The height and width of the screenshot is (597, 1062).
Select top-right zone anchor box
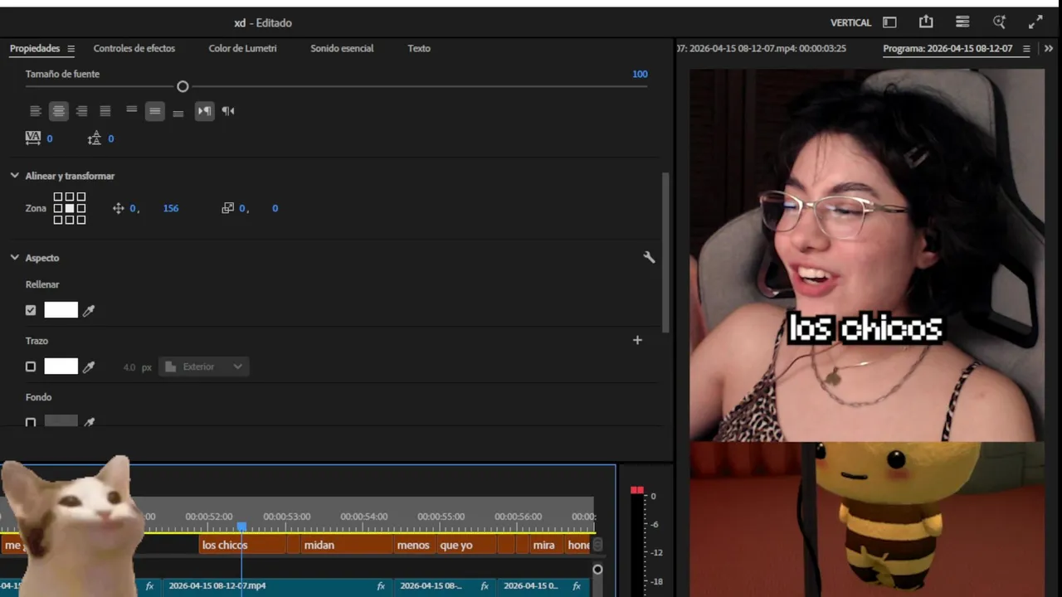coord(80,197)
